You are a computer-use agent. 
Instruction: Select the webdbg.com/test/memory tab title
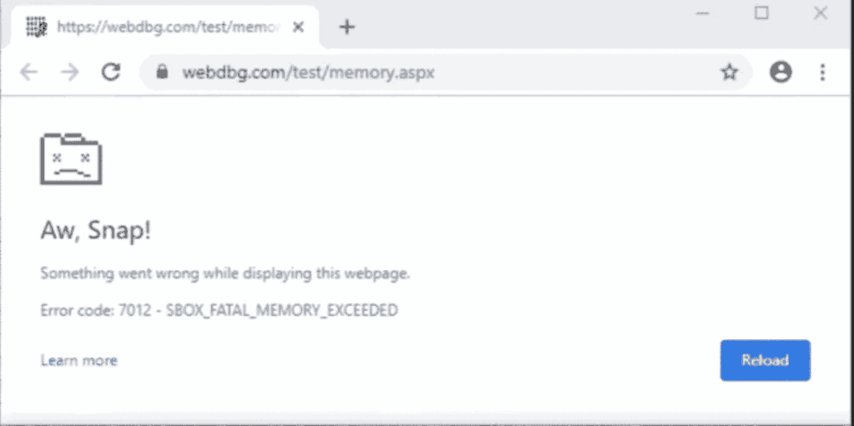[168, 27]
